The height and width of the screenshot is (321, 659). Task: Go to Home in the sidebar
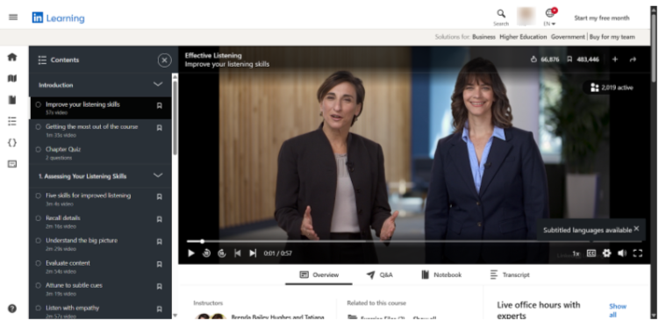(12, 57)
